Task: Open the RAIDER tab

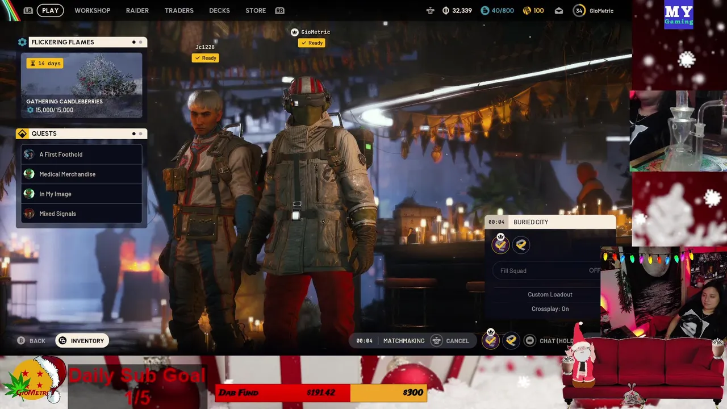Action: [x=137, y=10]
